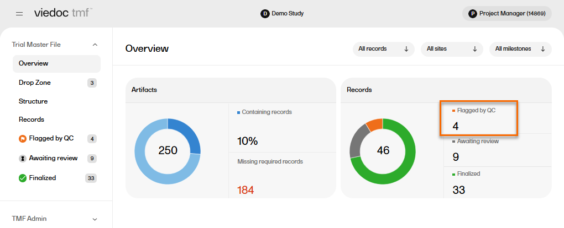Click the Demo Study 'D' avatar icon
Screen dimensions: 564x228
tap(265, 13)
